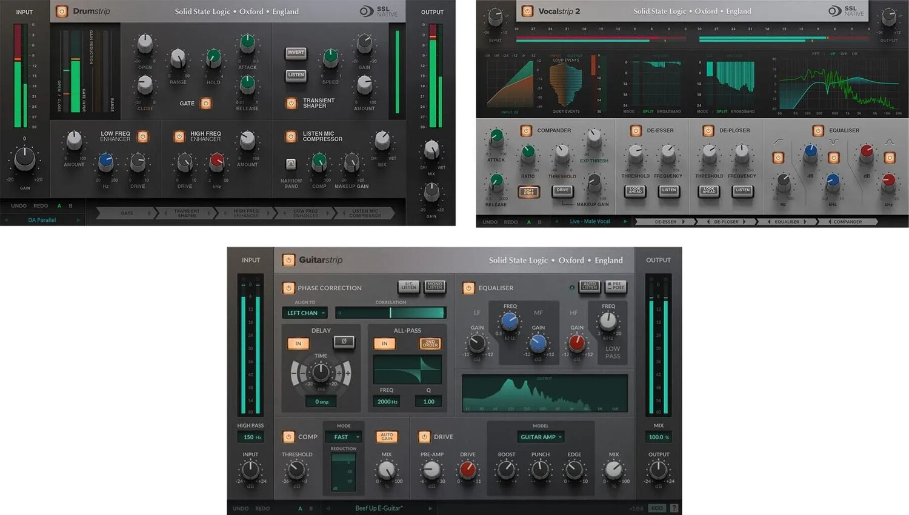Open the Live - Male Vocal preset menu

tap(590, 222)
